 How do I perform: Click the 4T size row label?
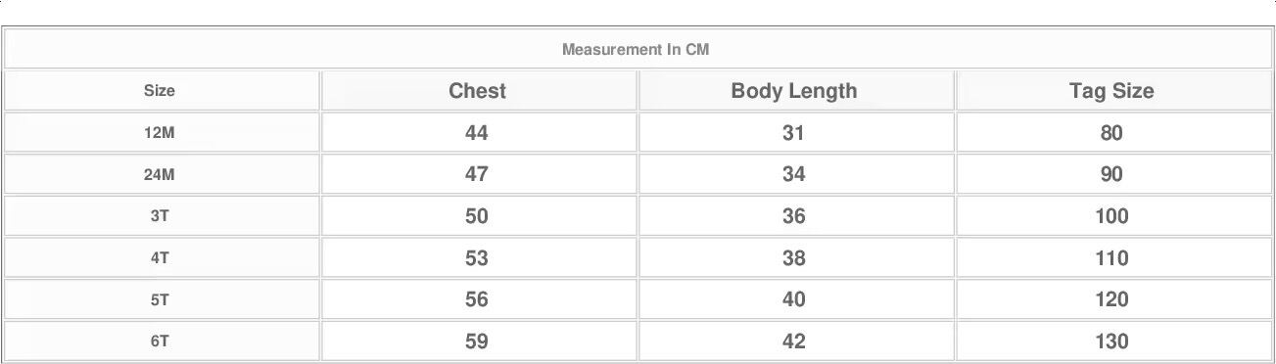pyautogui.click(x=161, y=258)
